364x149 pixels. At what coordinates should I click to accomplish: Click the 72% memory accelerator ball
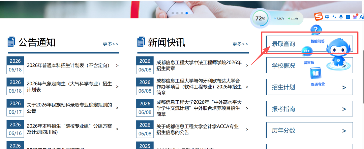(260, 18)
